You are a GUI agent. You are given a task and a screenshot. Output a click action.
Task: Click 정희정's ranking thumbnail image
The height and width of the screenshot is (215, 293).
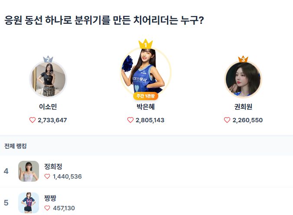coord(29,171)
